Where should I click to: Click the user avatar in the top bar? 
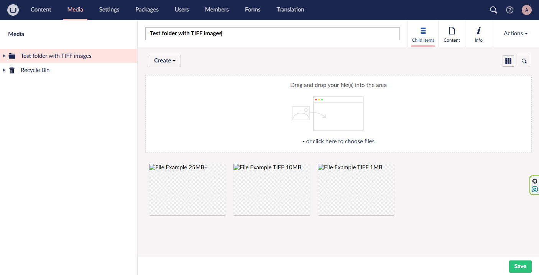click(527, 10)
